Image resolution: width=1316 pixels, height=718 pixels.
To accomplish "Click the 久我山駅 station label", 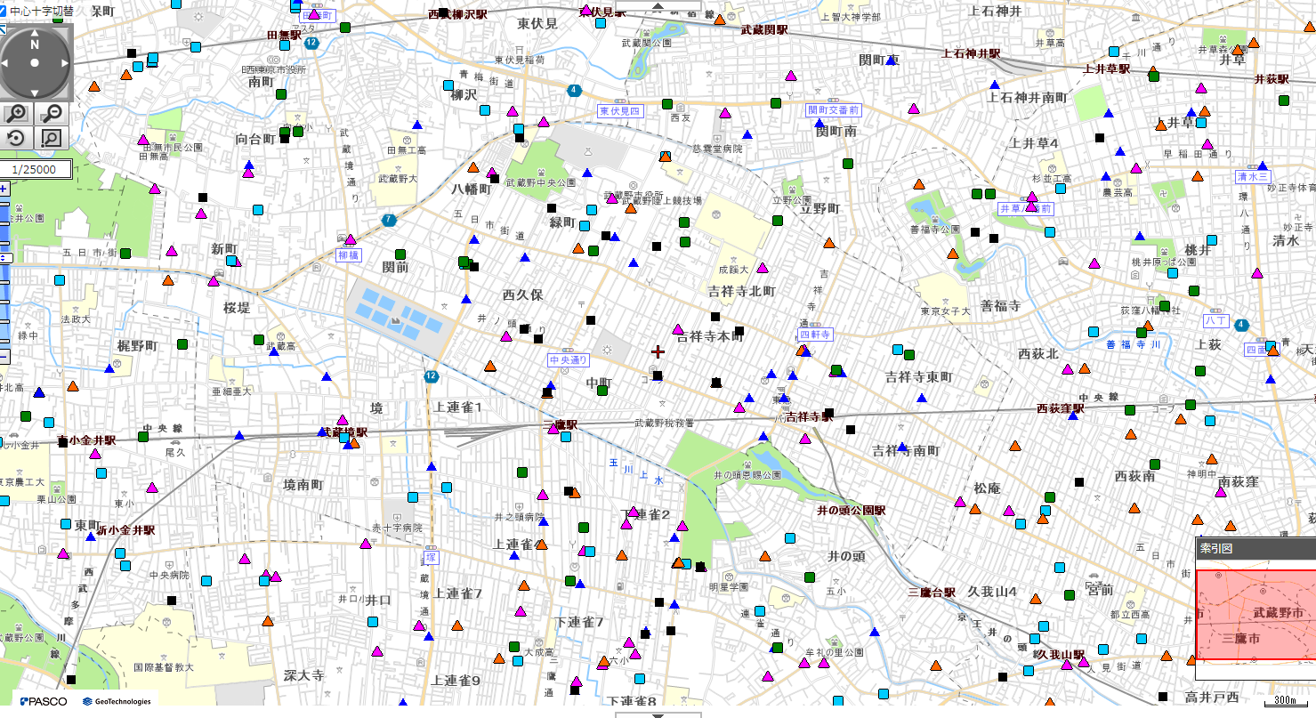I will tap(1062, 655).
